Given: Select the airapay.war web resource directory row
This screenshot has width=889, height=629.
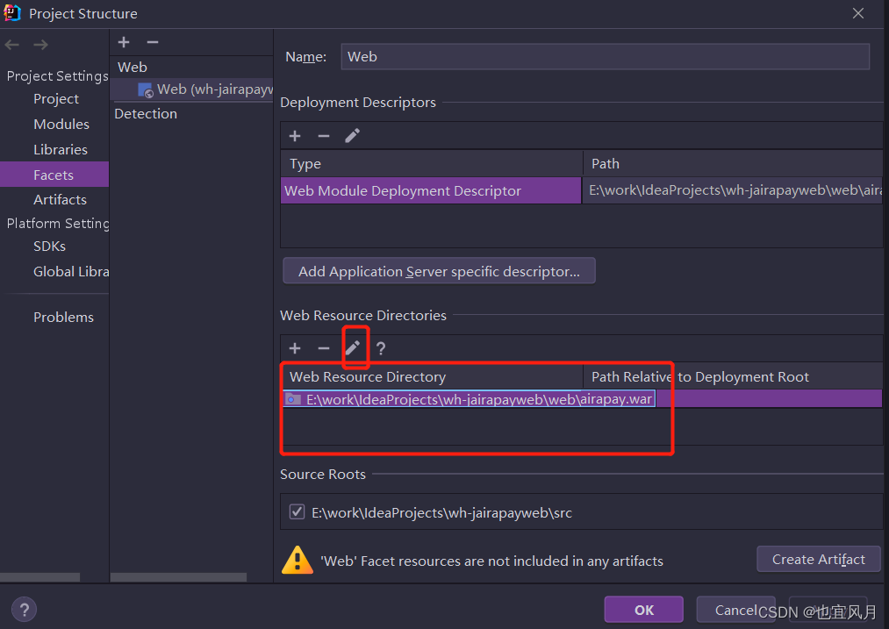Looking at the screenshot, I should pos(582,399).
